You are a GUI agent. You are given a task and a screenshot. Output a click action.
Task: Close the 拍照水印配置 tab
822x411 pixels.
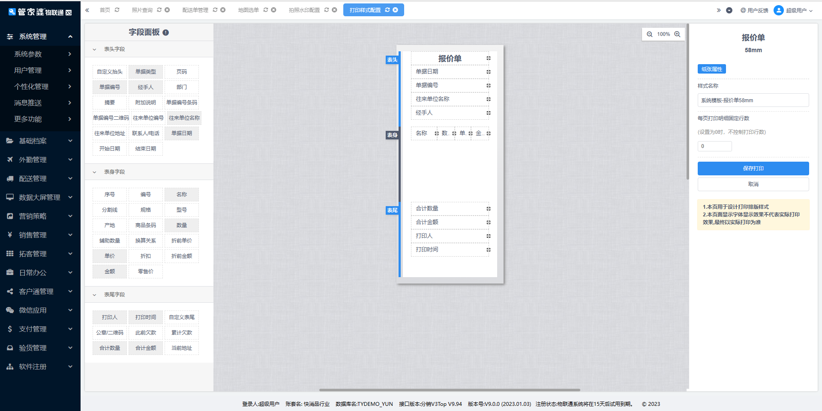tap(334, 10)
